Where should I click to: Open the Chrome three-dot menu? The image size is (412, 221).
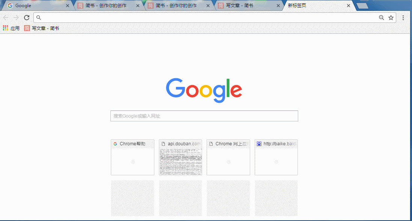pyautogui.click(x=403, y=18)
